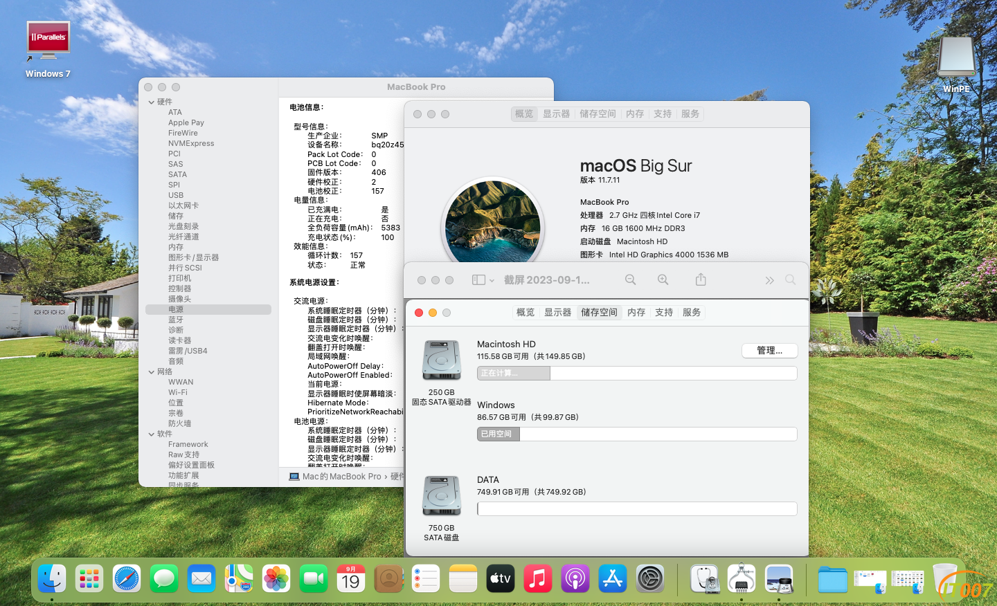
Task: Switch to 服务 tab in front storage window
Action: (x=692, y=313)
